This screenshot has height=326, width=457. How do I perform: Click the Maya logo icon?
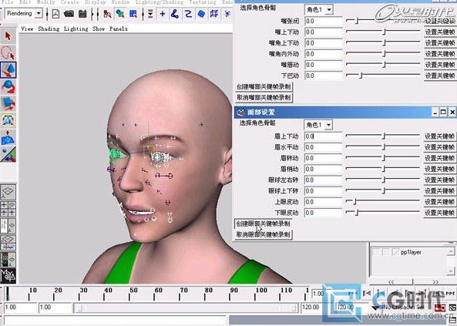point(8,276)
